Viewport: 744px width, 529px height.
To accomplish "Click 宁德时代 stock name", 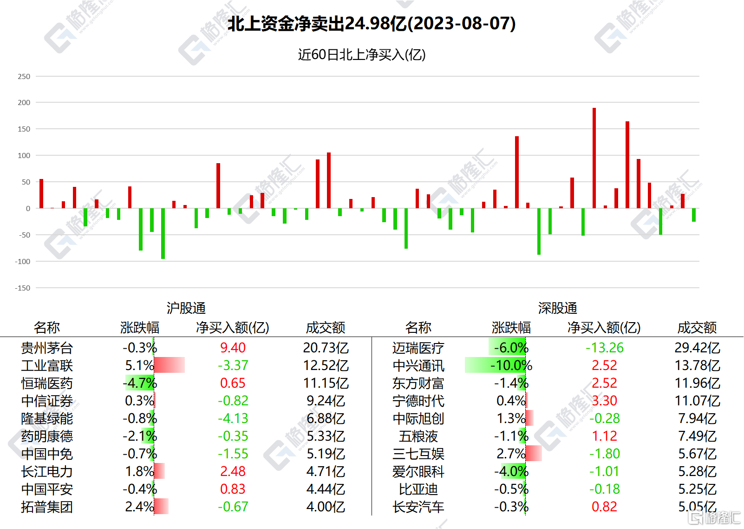I will pyautogui.click(x=418, y=401).
